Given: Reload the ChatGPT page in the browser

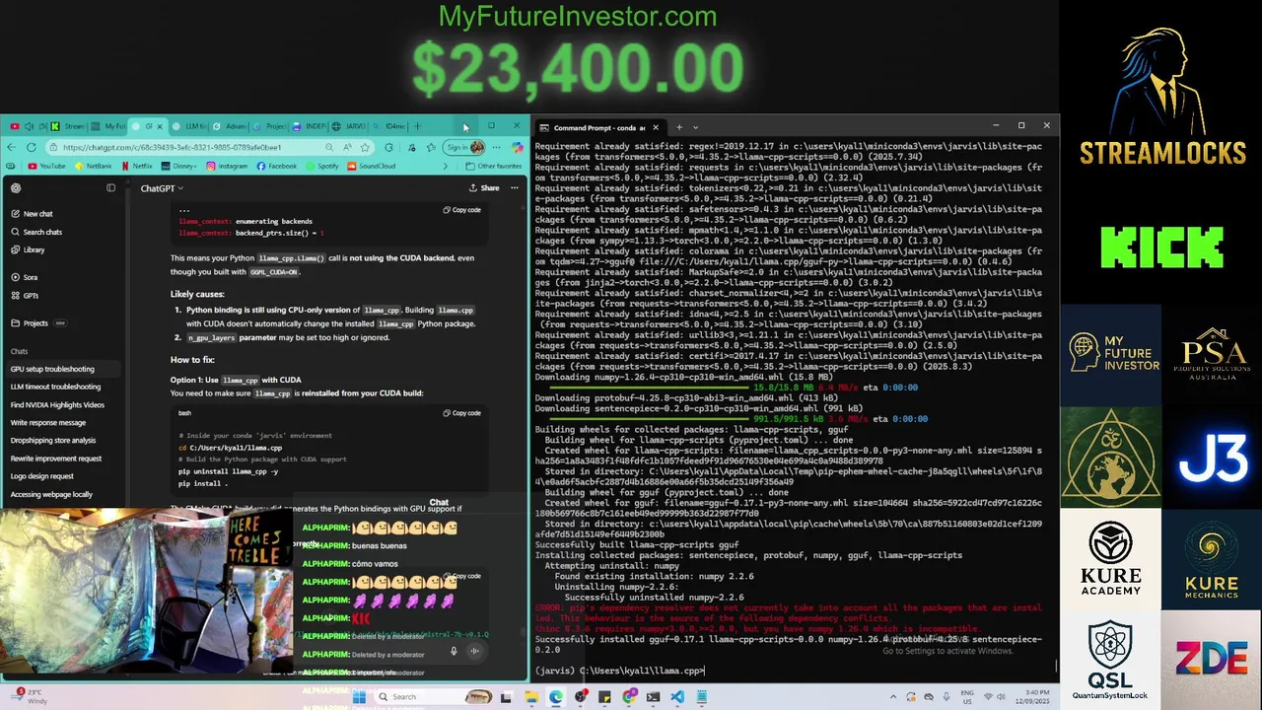Looking at the screenshot, I should pyautogui.click(x=30, y=147).
